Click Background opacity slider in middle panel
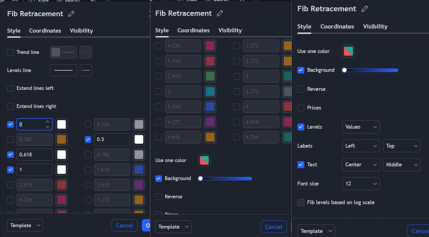429x237 pixels. (226, 179)
